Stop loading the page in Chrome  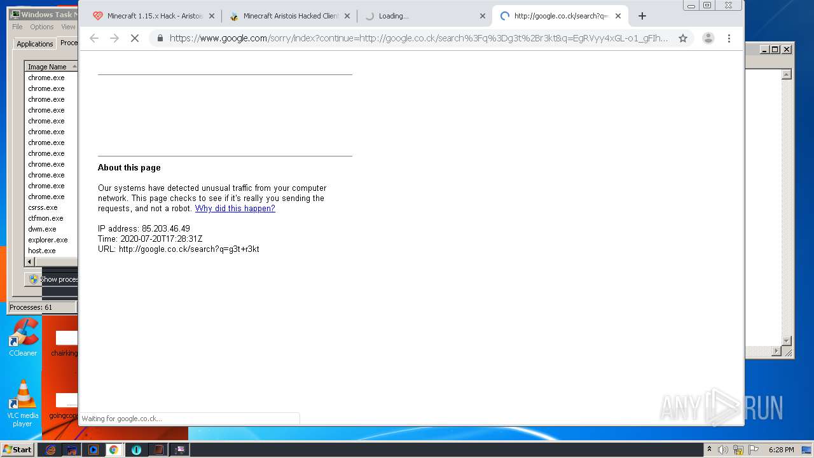[x=135, y=38]
